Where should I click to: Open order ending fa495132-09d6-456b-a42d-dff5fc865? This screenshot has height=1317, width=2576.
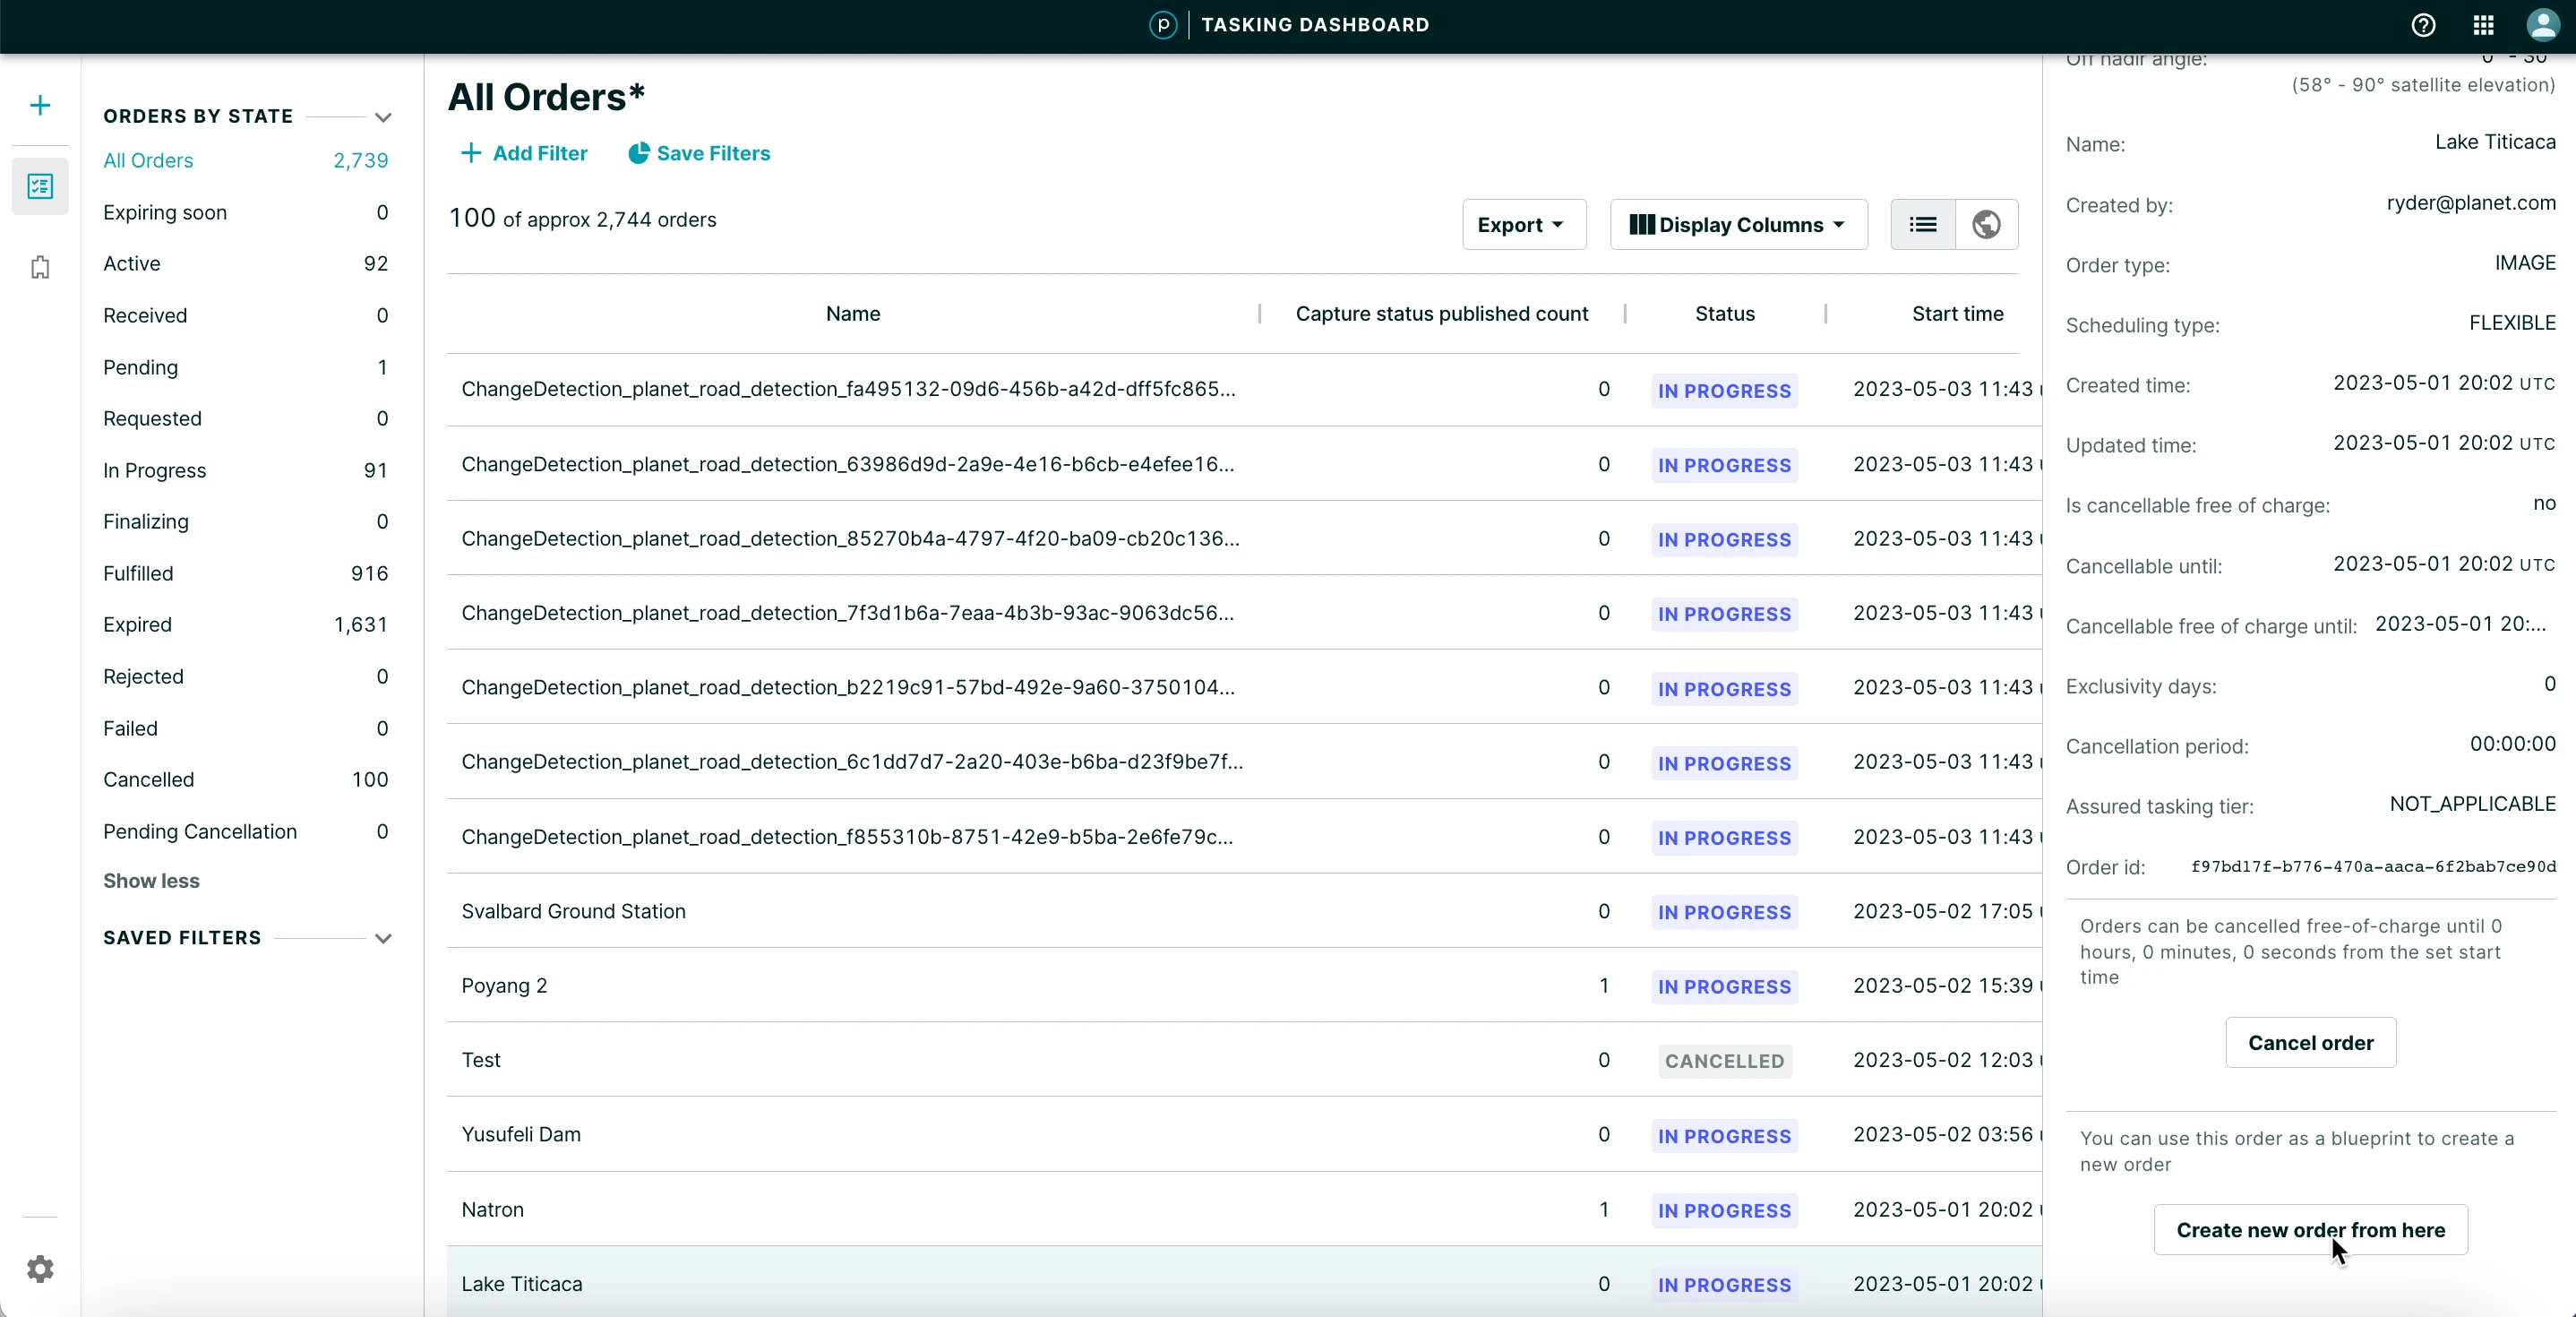pyautogui.click(x=1244, y=389)
